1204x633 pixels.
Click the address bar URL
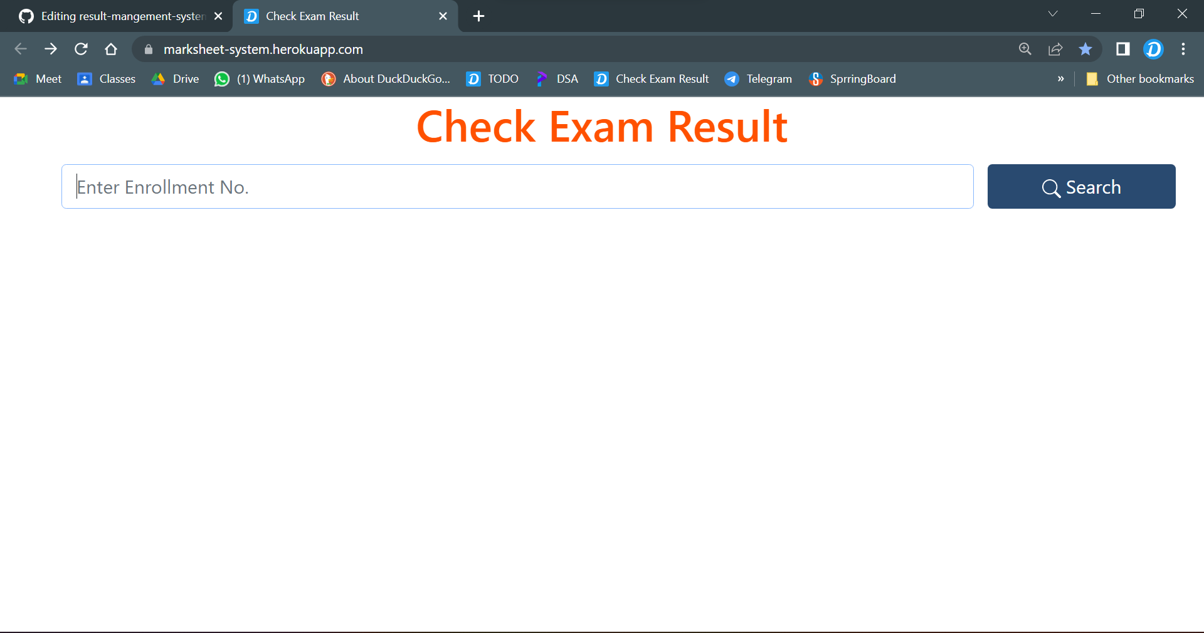click(263, 50)
